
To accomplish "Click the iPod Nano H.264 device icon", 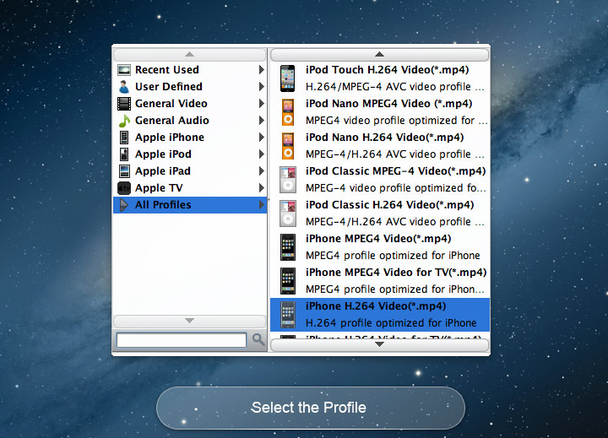I will (x=288, y=146).
